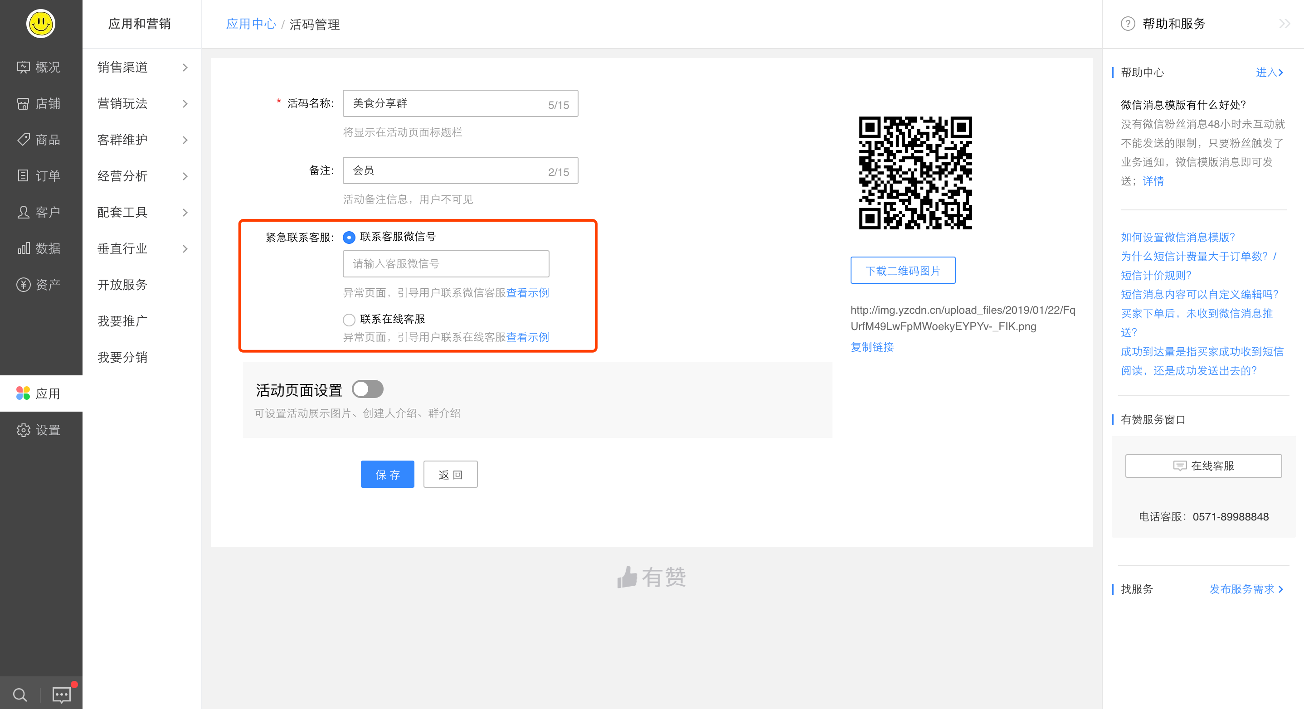Select 联系客服微信号 radio option
Screen dimensions: 1304x709
click(x=349, y=237)
